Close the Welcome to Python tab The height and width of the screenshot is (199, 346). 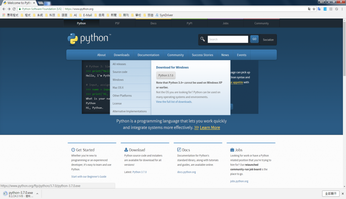click(34, 3)
